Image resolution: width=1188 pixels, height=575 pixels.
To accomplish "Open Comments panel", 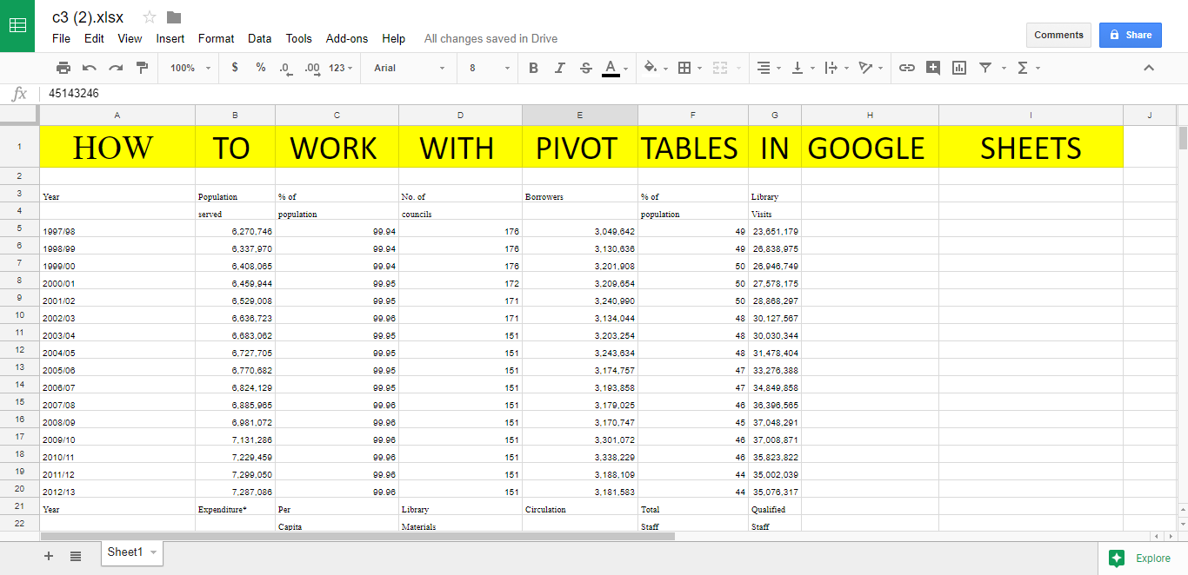I will pyautogui.click(x=1058, y=35).
